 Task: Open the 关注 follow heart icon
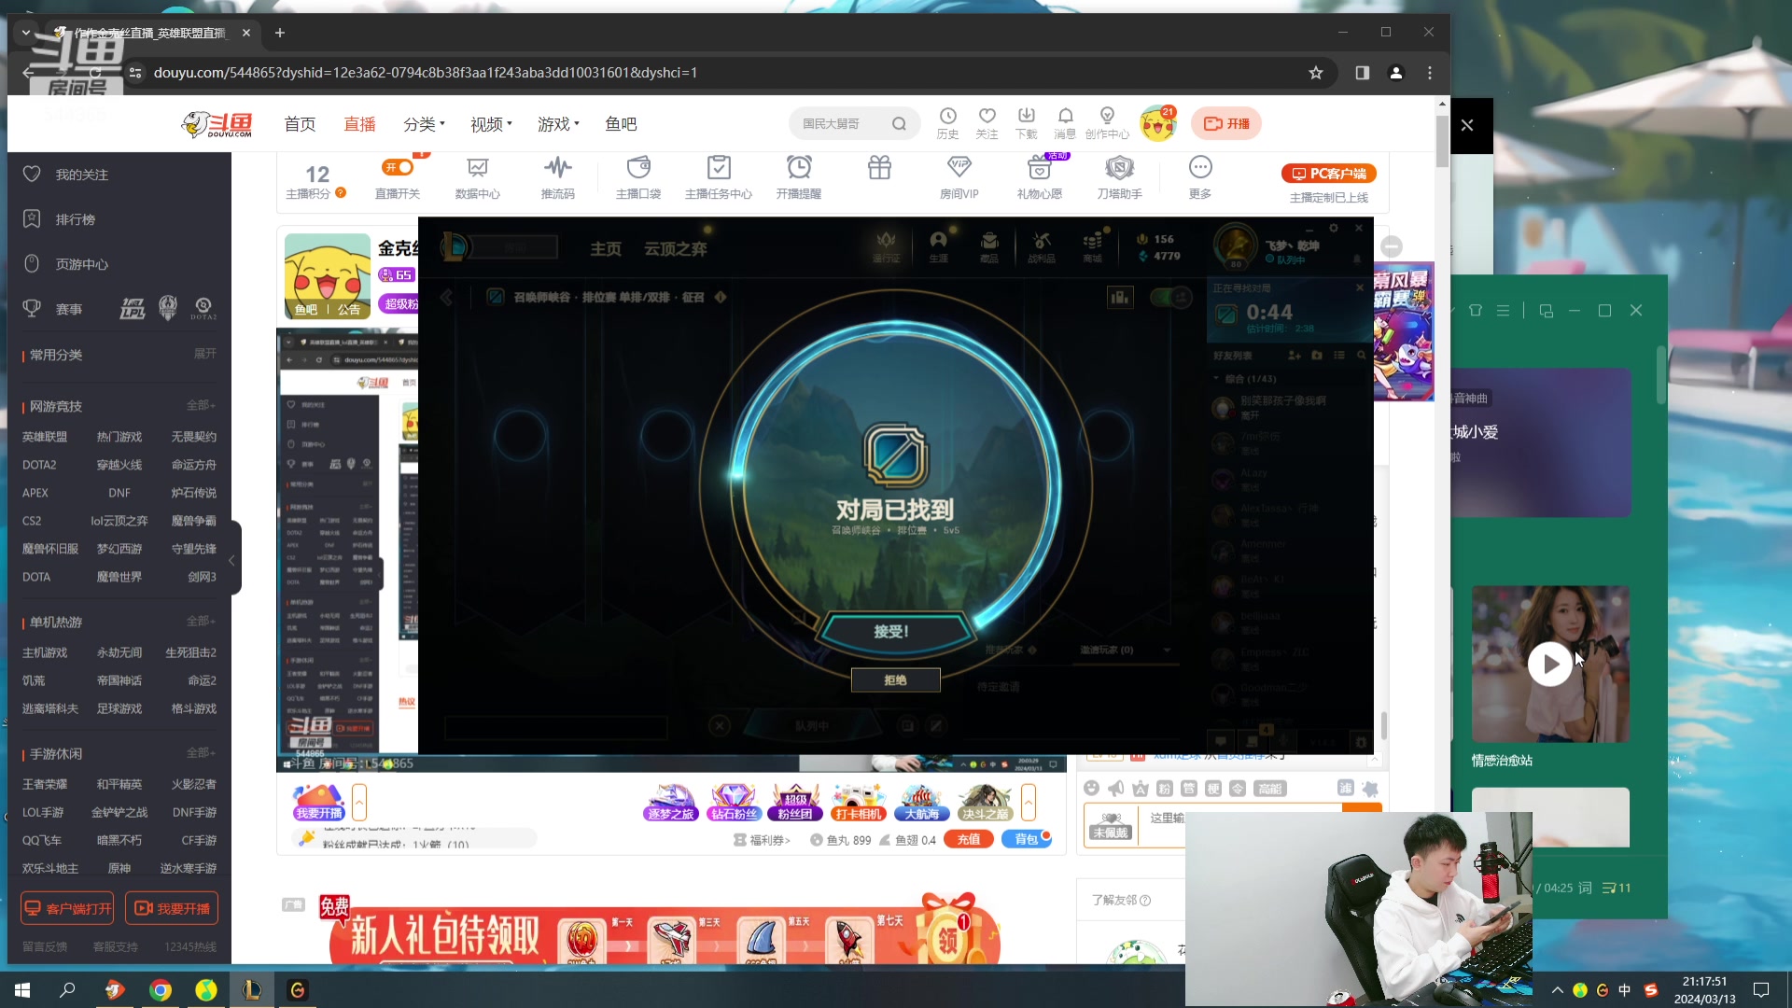pos(987,122)
